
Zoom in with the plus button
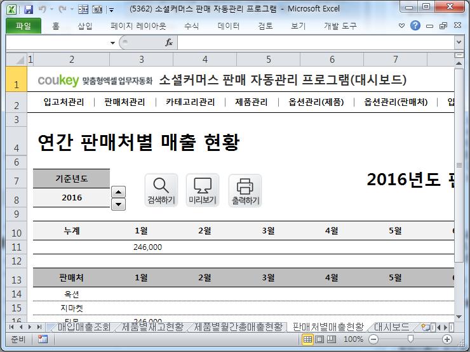point(447,339)
